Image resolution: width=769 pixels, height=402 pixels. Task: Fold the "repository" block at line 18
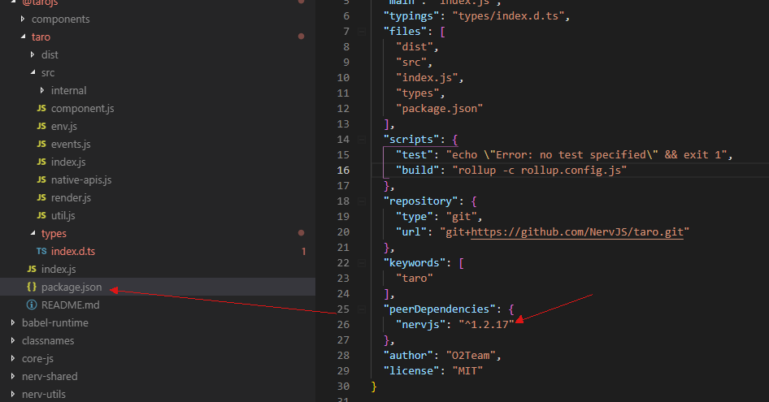click(x=362, y=201)
